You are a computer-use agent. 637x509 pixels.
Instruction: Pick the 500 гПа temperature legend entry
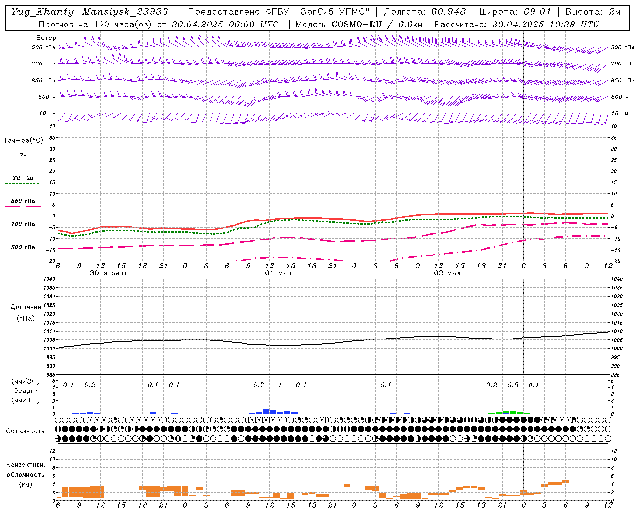pyautogui.click(x=23, y=249)
